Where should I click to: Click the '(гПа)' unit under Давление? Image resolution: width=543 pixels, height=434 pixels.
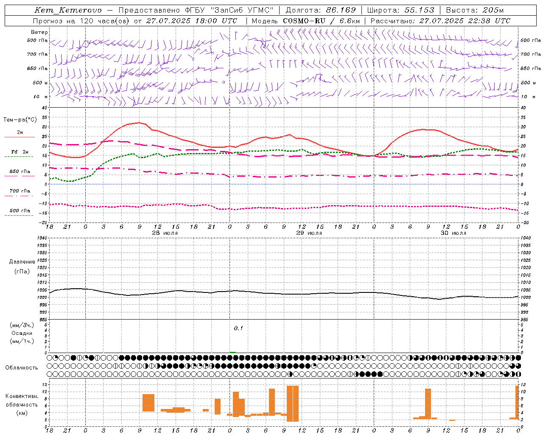click(22, 272)
